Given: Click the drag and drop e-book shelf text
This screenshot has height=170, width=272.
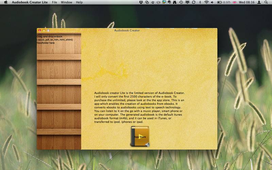Looking at the screenshot, I should click(55, 39).
